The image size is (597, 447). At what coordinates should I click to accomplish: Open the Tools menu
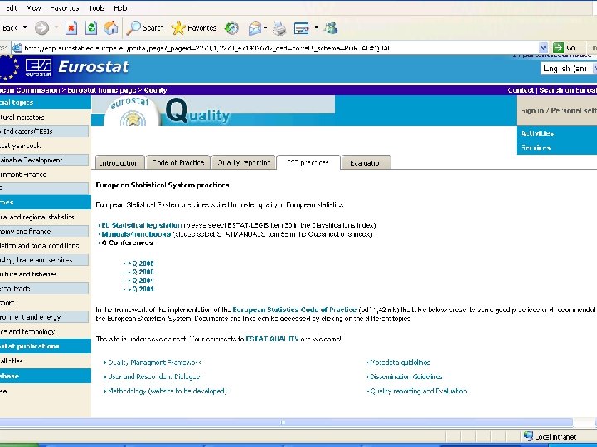[97, 8]
